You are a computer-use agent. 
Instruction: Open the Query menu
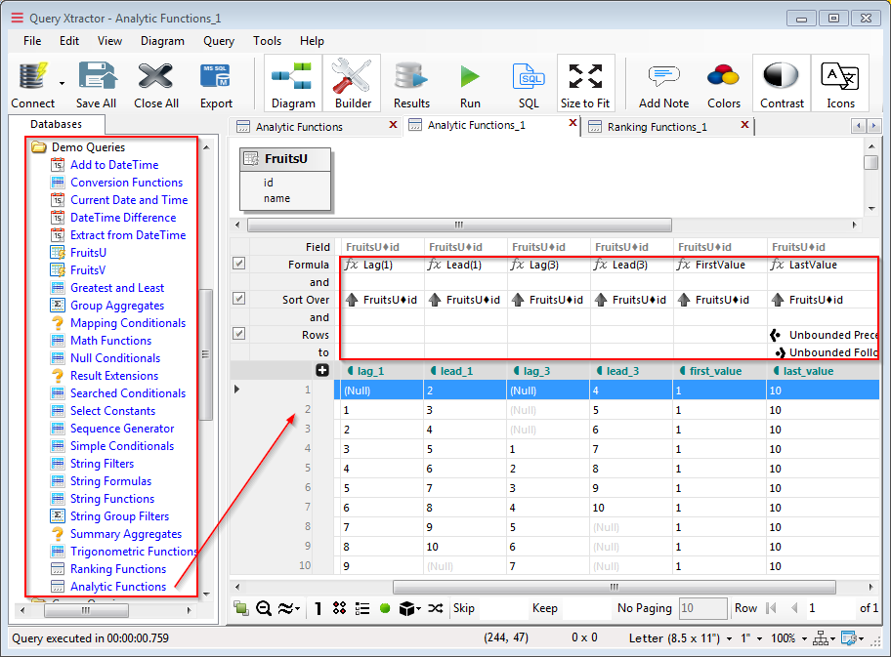(218, 41)
